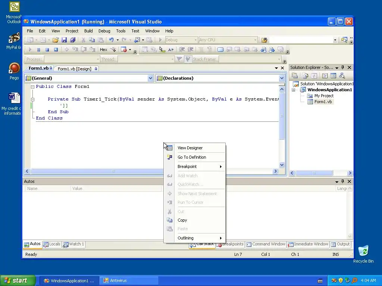Click the Solution Explorer horizontal scrollbar thumb
Screen dimensions: 382x286
[314, 173]
